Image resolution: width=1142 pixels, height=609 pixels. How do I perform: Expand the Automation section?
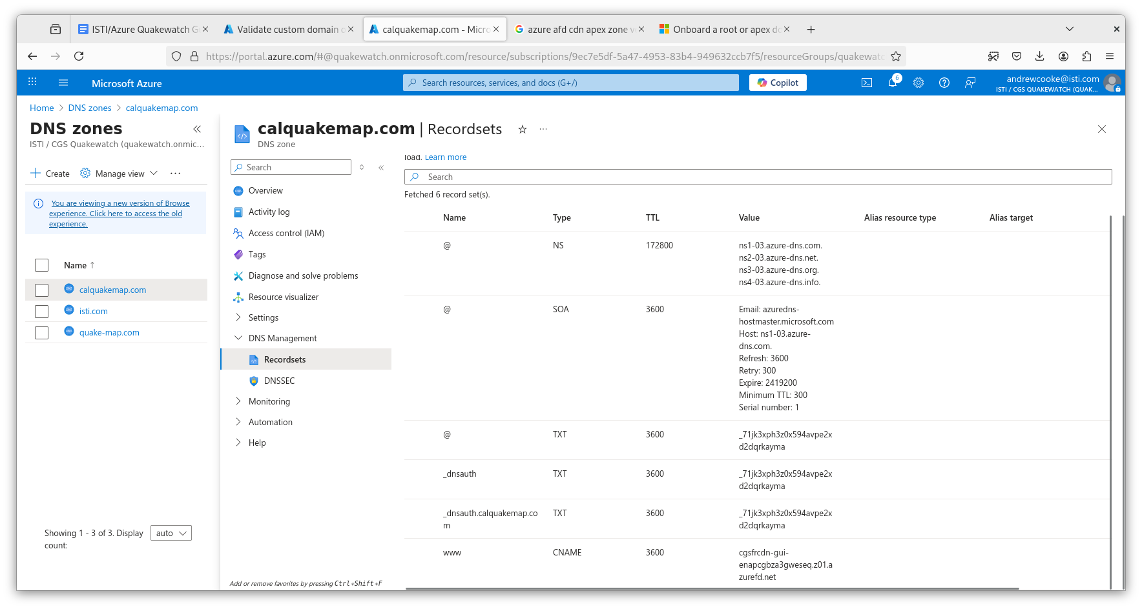pos(271,422)
